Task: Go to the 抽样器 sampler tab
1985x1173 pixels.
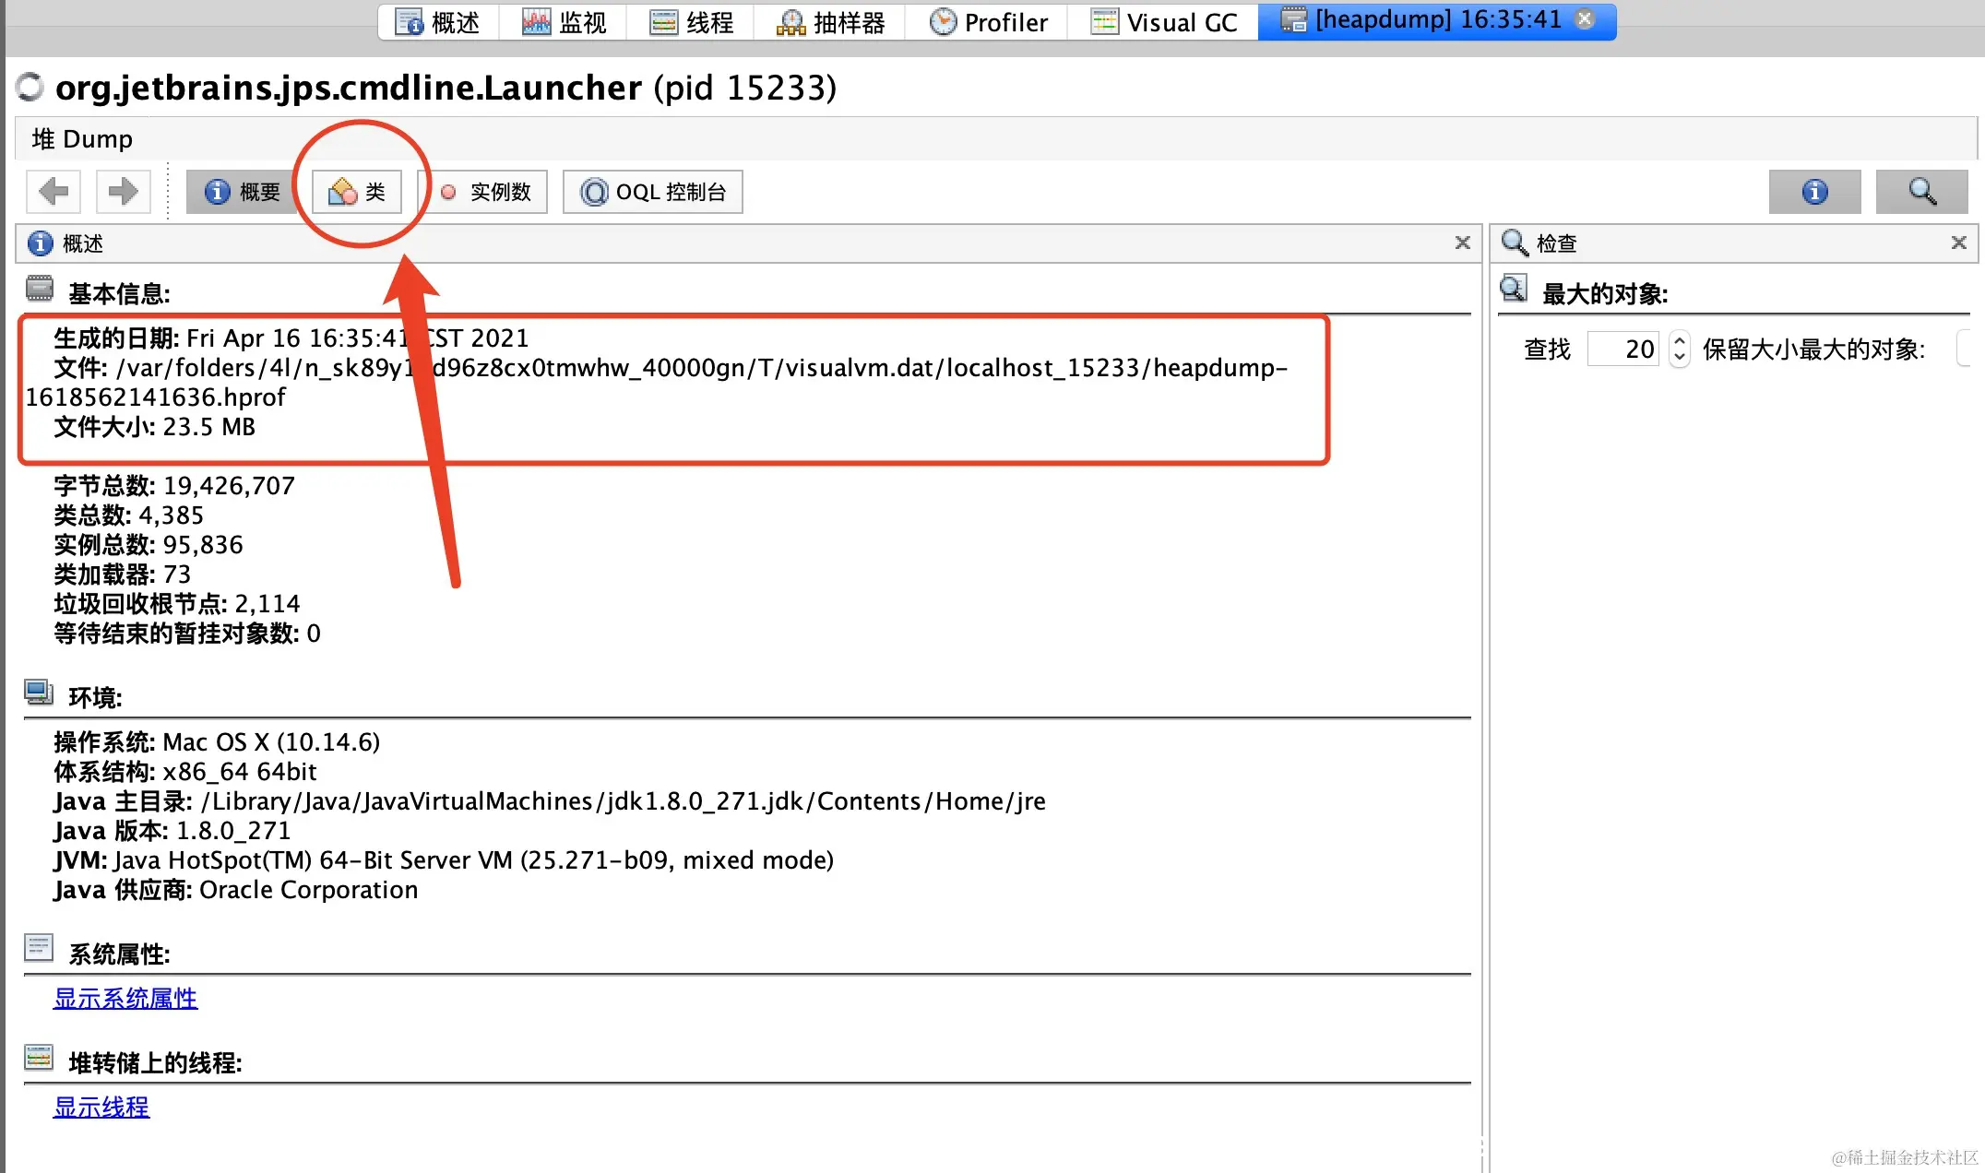Action: pyautogui.click(x=830, y=22)
